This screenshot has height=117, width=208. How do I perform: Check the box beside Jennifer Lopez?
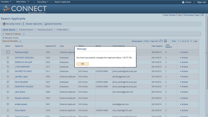[x=8, y=77]
